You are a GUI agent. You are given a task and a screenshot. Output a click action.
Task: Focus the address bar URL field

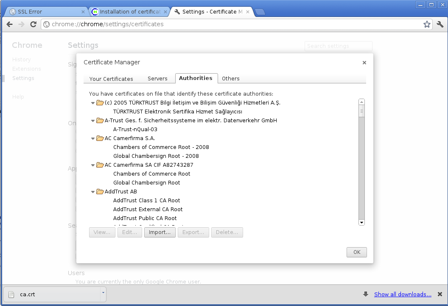click(x=236, y=24)
